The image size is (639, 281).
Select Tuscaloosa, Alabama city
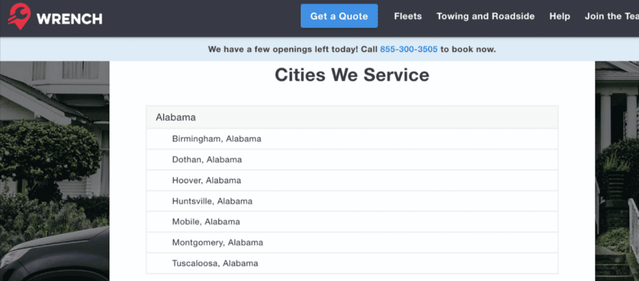(x=352, y=264)
